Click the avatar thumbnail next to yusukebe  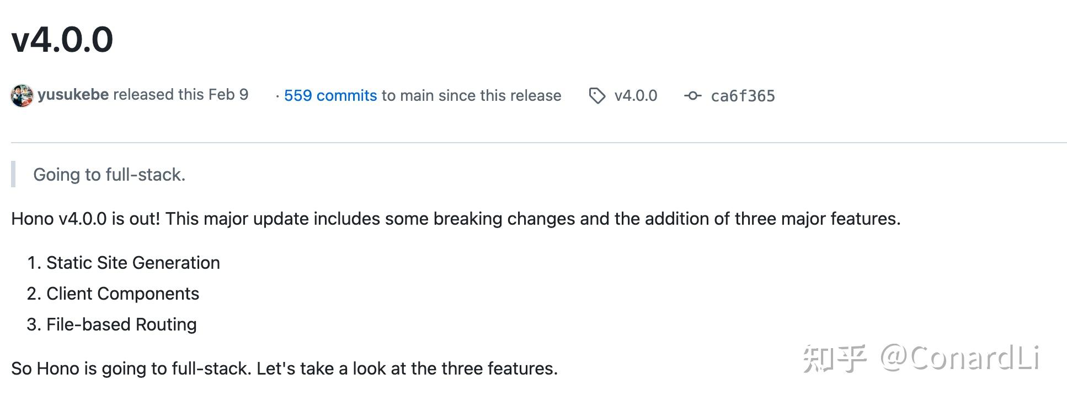(x=23, y=95)
